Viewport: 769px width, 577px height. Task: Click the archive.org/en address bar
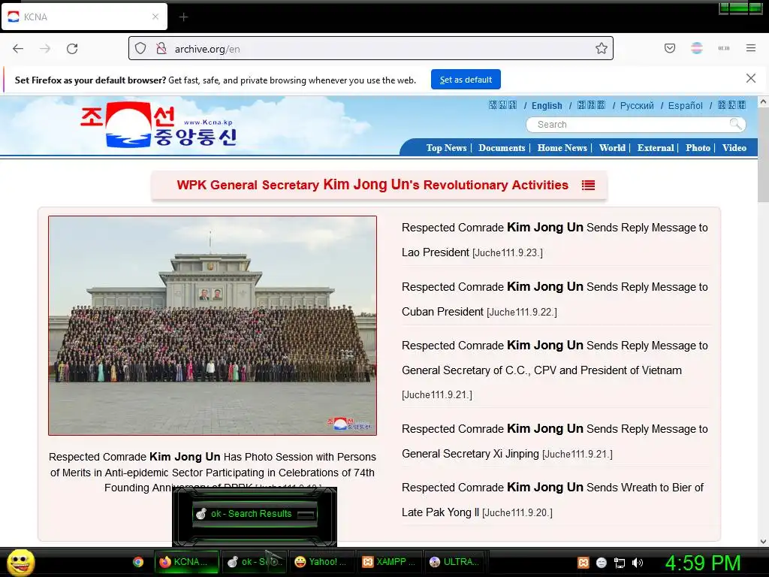coord(371,48)
